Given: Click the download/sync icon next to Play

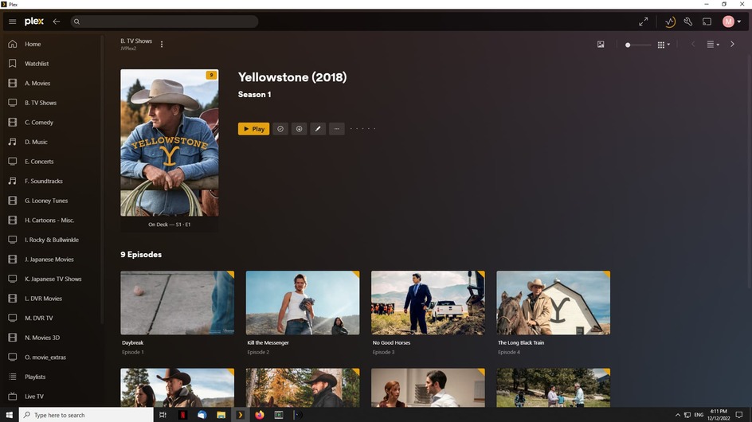Looking at the screenshot, I should click(299, 128).
